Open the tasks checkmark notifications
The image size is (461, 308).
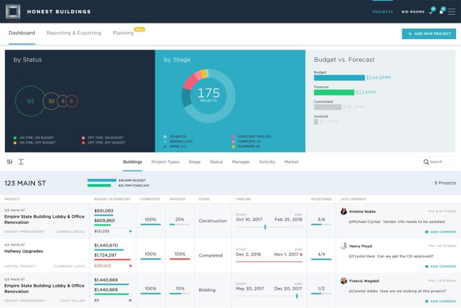[431, 12]
